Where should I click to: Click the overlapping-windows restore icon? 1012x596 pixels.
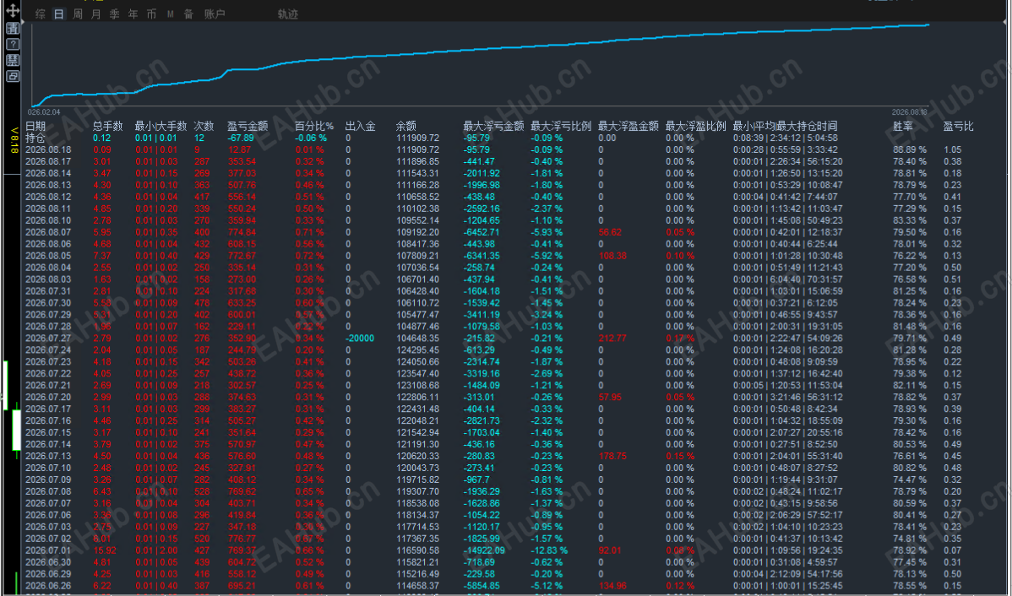click(13, 77)
